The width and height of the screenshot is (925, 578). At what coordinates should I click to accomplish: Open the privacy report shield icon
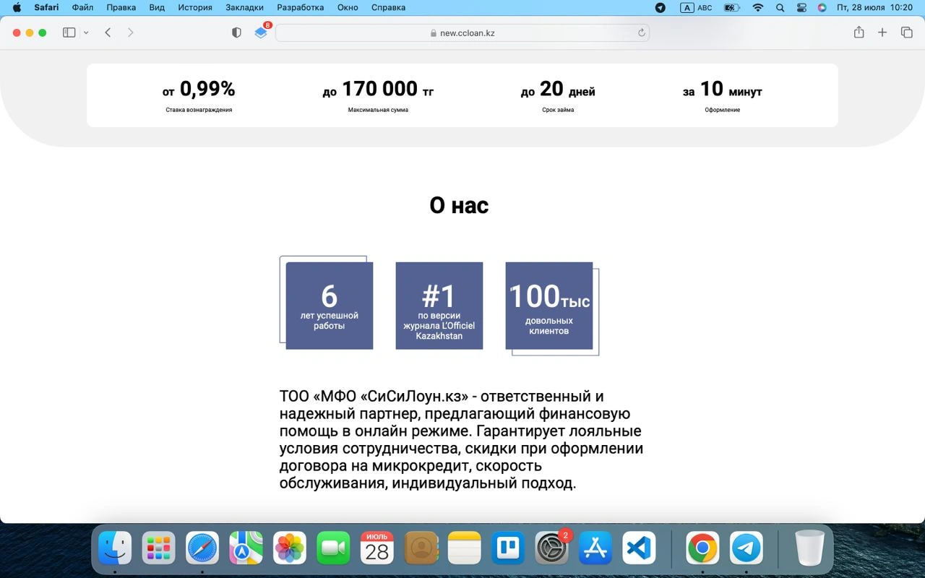tap(236, 33)
